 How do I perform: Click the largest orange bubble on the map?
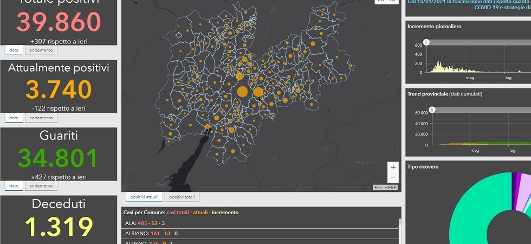point(242,92)
